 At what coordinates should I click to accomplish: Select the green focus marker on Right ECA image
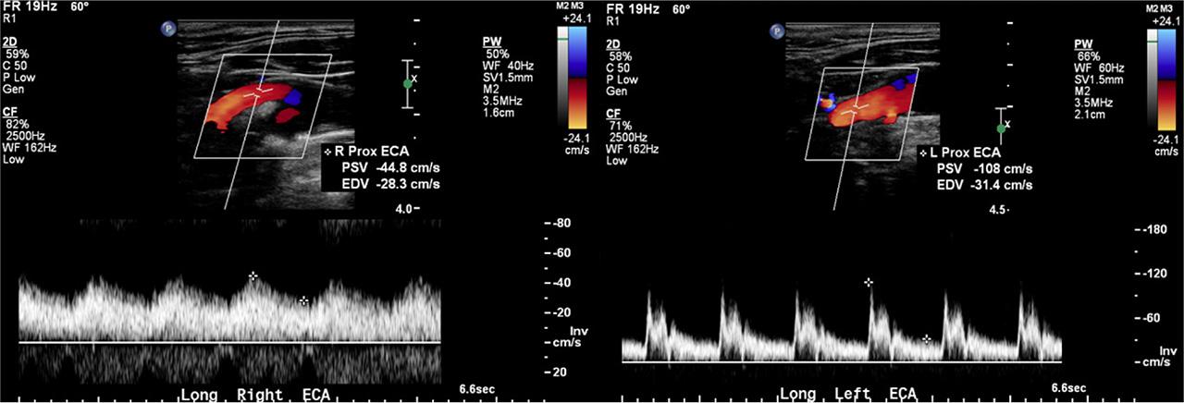pos(407,84)
